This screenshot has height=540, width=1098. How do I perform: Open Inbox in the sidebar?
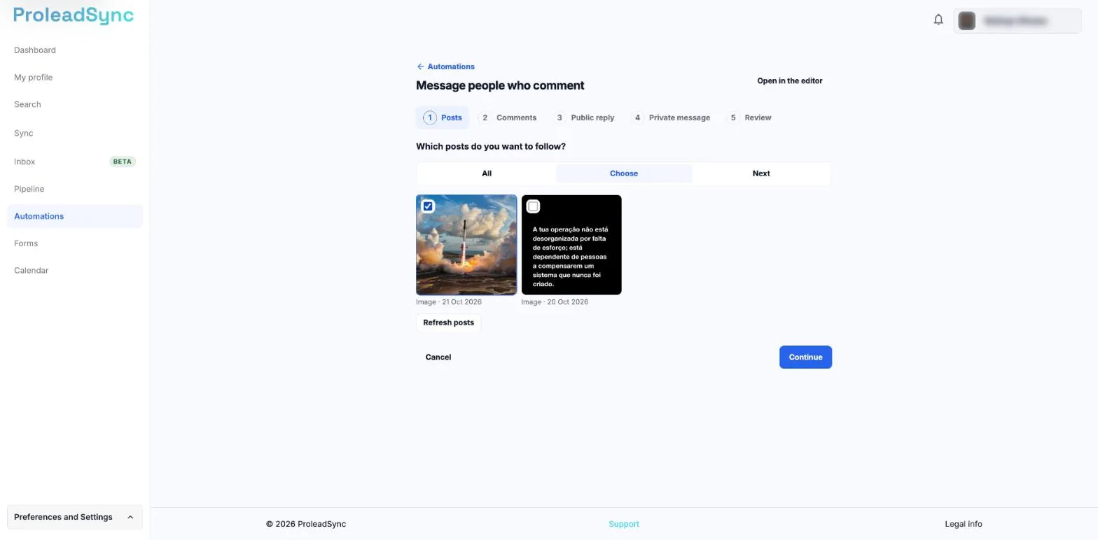(75, 162)
